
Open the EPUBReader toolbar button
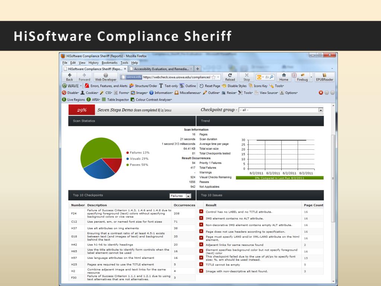click(324, 77)
